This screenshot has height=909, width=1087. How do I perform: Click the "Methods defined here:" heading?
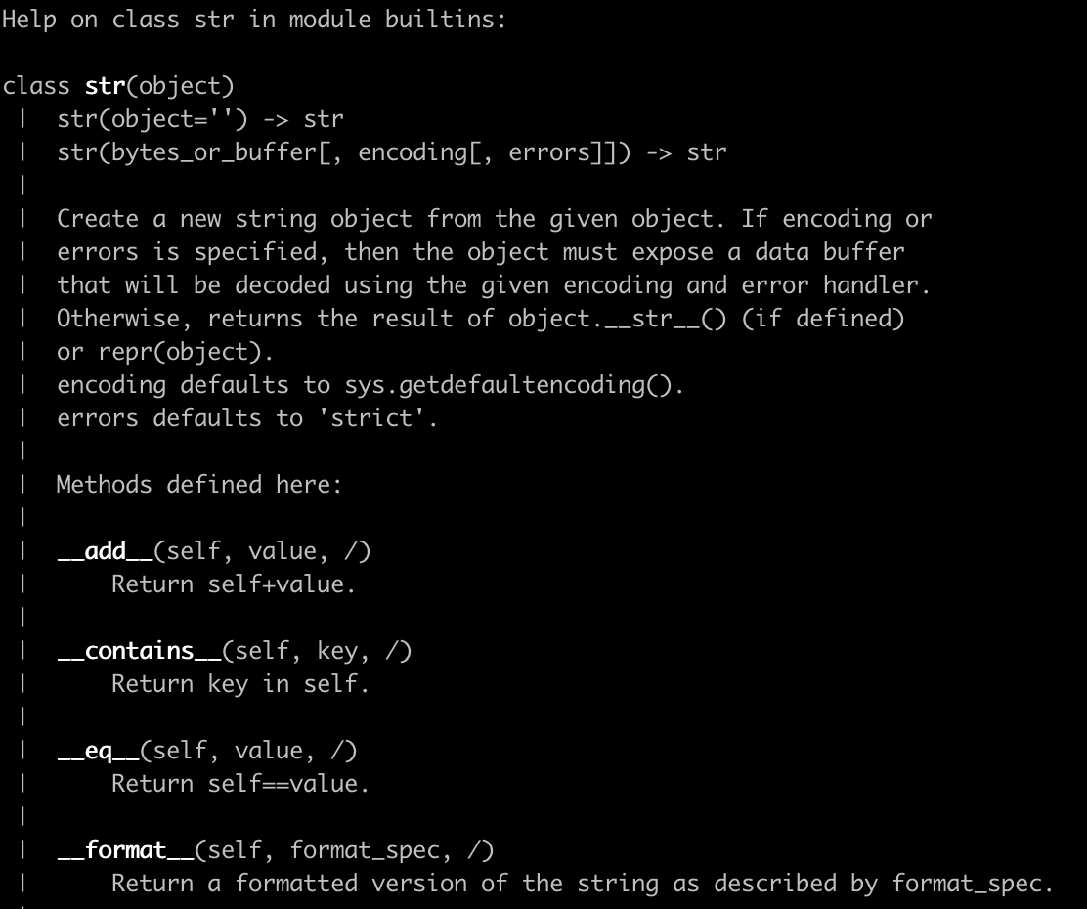pos(199,485)
